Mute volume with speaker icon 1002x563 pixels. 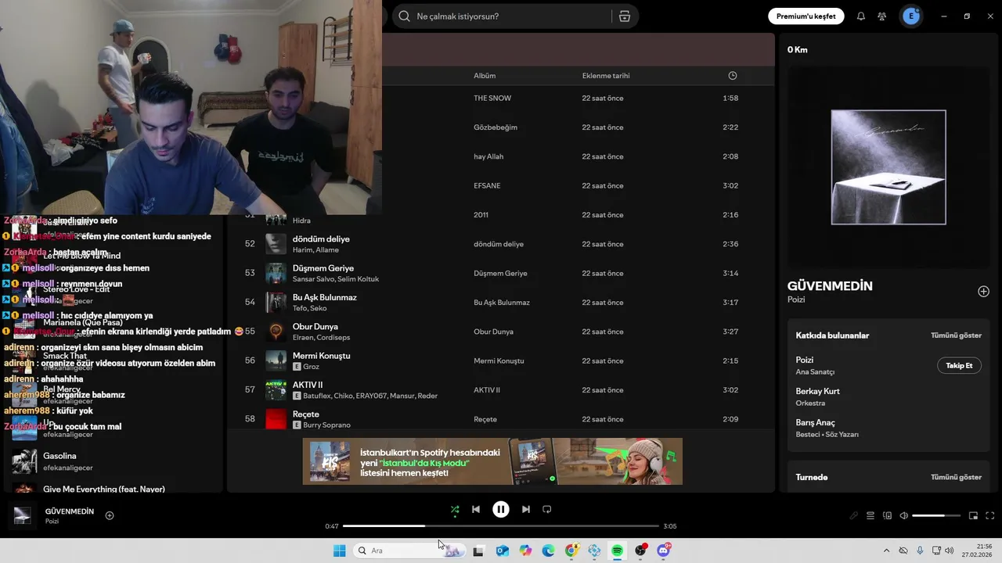click(x=904, y=515)
